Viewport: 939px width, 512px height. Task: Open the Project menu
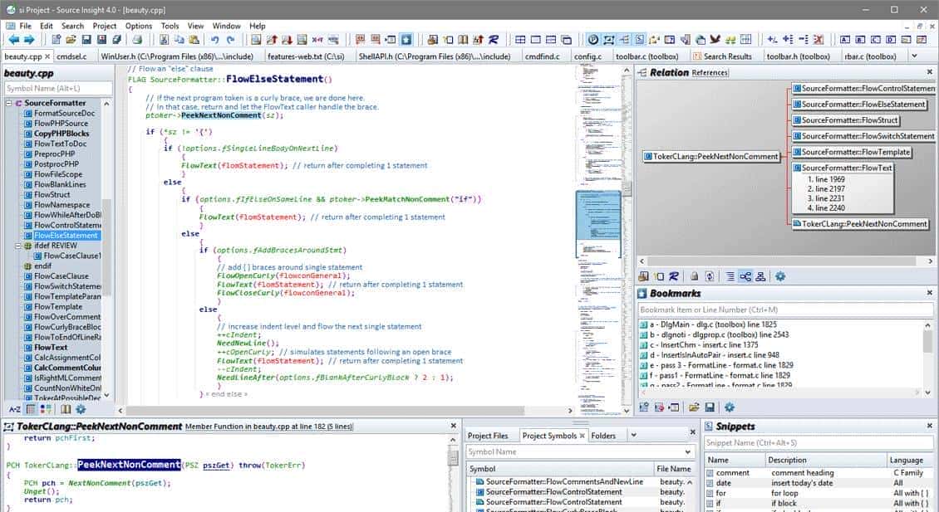pyautogui.click(x=105, y=26)
